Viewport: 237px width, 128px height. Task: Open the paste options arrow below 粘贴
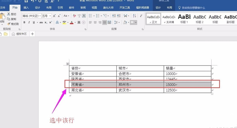click(x=2, y=24)
